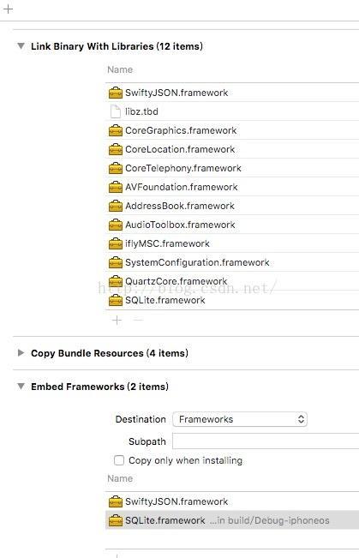Click the iflyMSC.framework toolbox icon
This screenshot has width=359, height=558.
[116, 243]
